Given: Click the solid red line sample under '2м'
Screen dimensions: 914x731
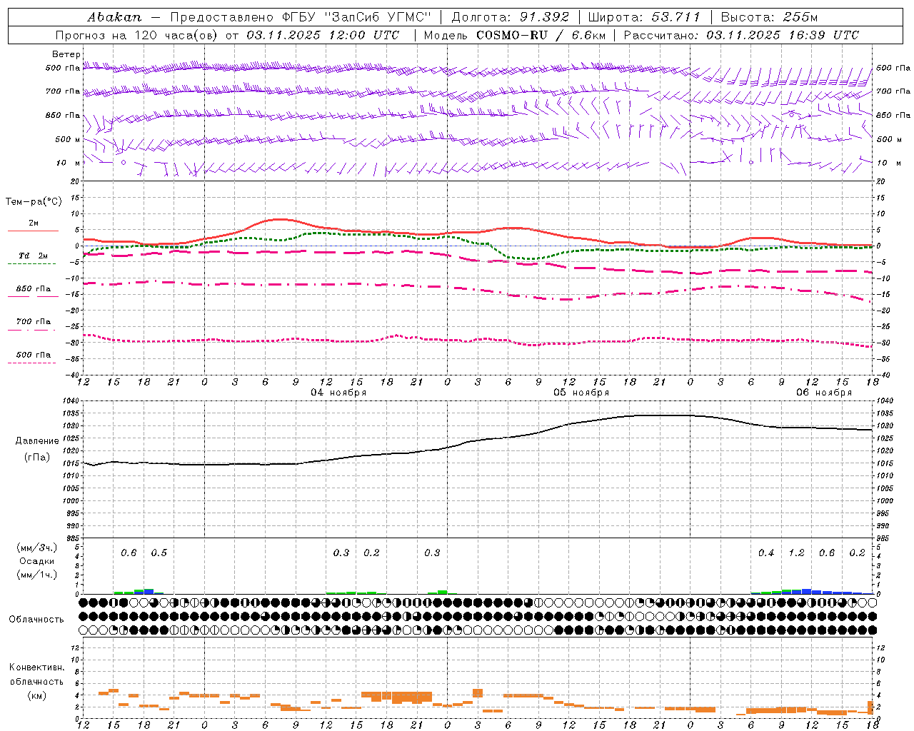Looking at the screenshot, I should (33, 231).
